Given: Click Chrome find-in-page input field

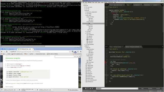Looking at the screenshot, I should 64,56.
